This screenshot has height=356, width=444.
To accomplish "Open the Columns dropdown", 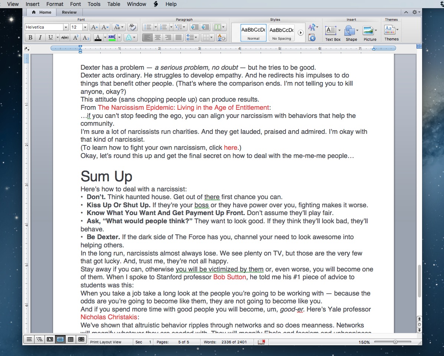I will [x=220, y=27].
